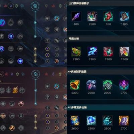Select the purple crystal item costing 400
Screen dimensions: 134x134
pyautogui.click(x=76, y=16)
